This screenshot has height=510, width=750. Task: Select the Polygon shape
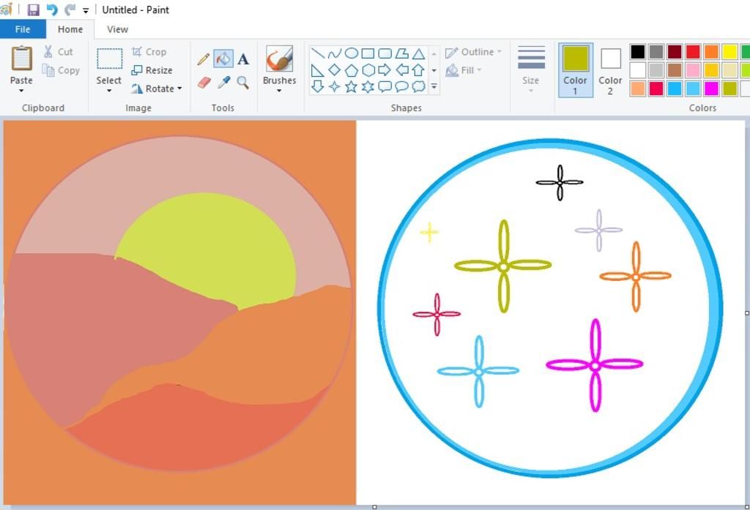[x=402, y=53]
